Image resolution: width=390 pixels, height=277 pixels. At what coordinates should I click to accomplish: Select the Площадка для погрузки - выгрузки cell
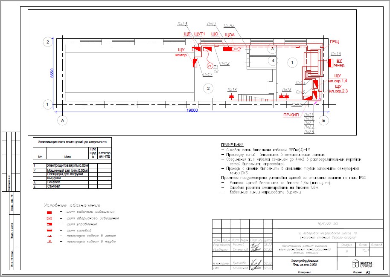(68, 176)
